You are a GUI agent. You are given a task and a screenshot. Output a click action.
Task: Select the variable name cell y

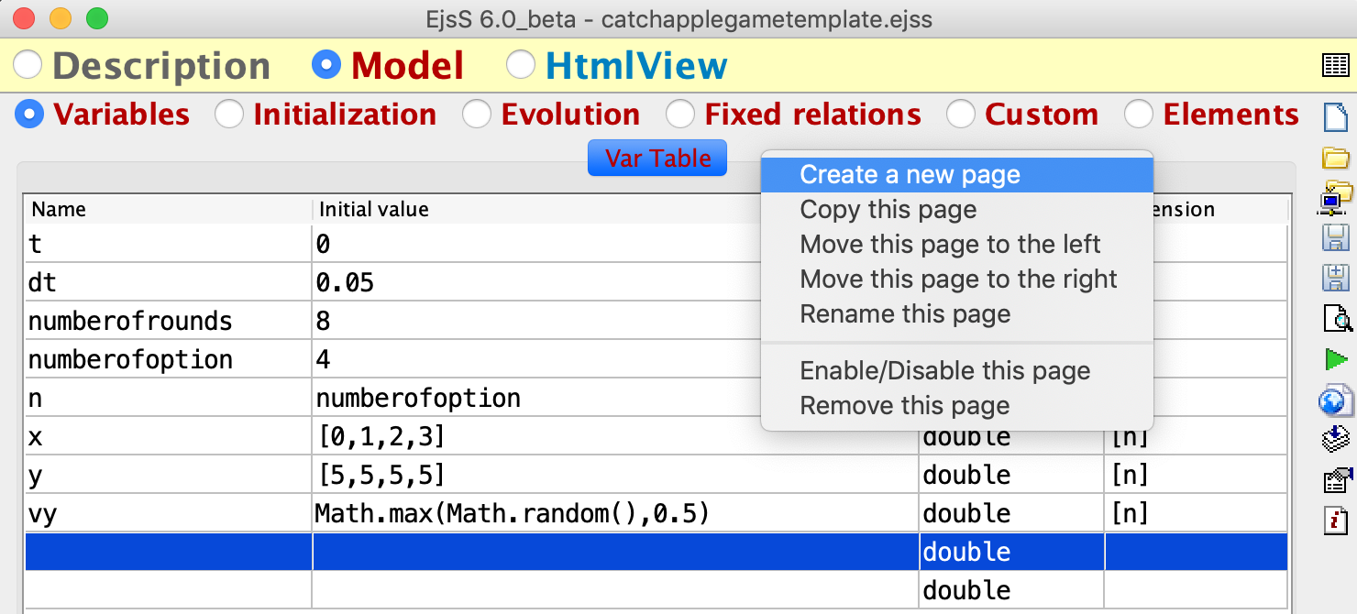click(168, 475)
